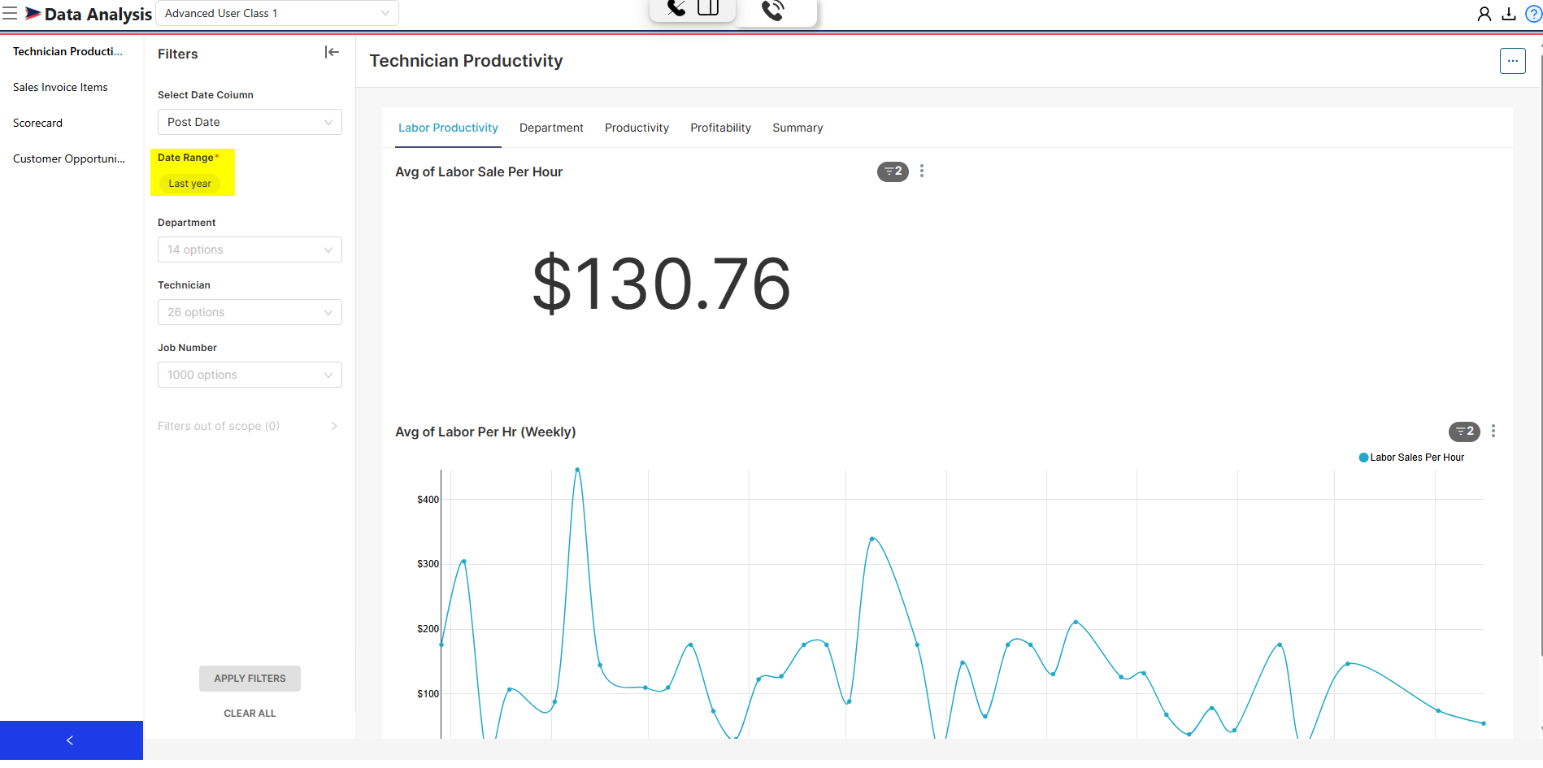Image resolution: width=1543 pixels, height=768 pixels.
Task: Open Technician Productivity in the sidebar
Action: [x=67, y=51]
